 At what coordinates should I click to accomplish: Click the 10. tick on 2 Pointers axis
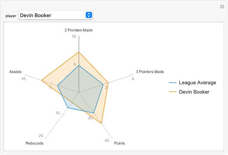pos(74,37)
